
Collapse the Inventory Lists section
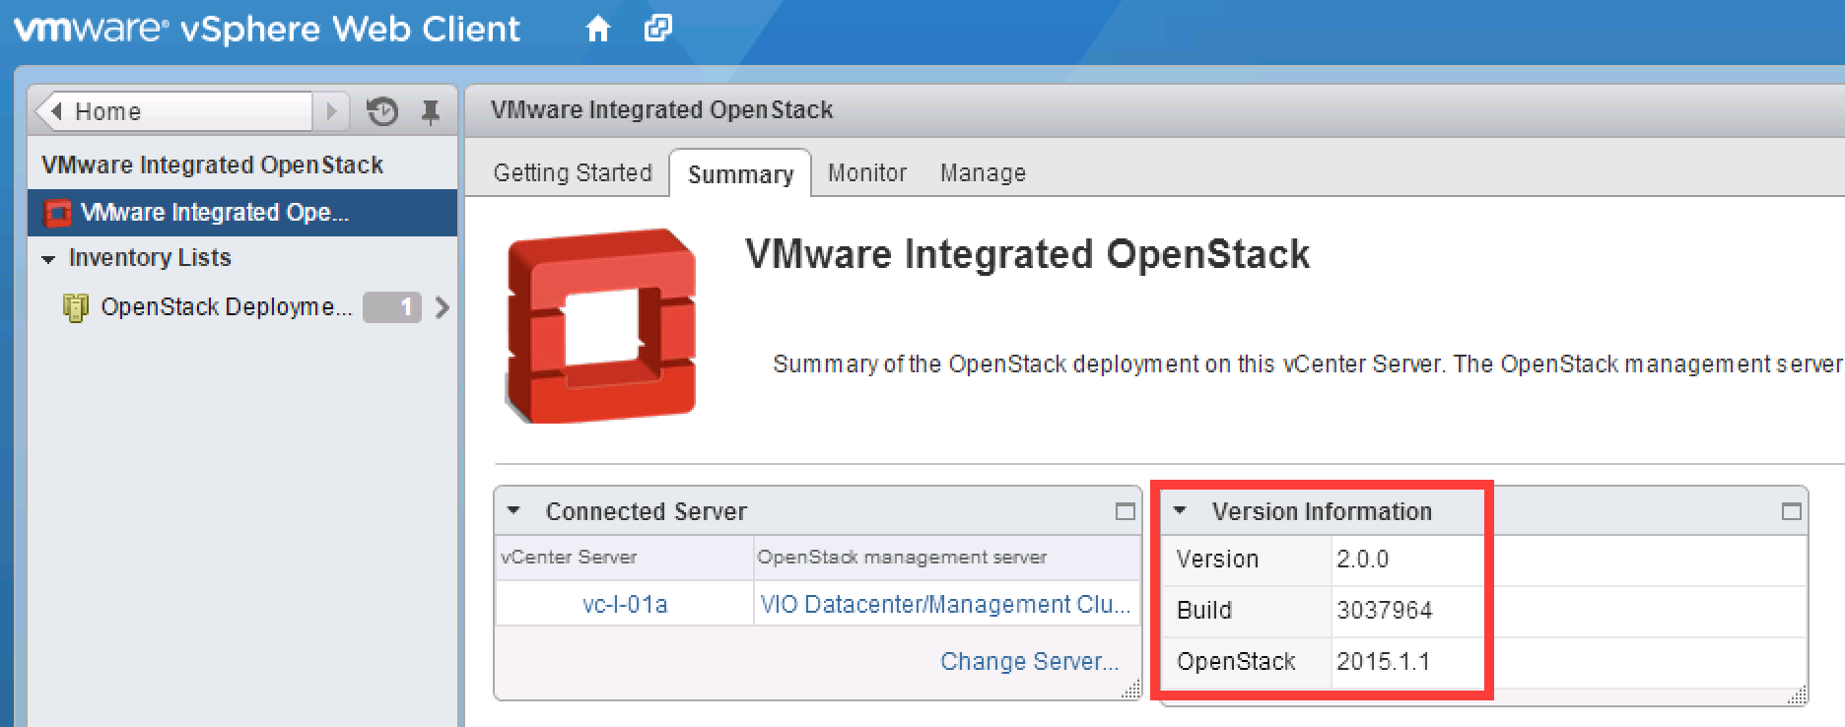[48, 259]
